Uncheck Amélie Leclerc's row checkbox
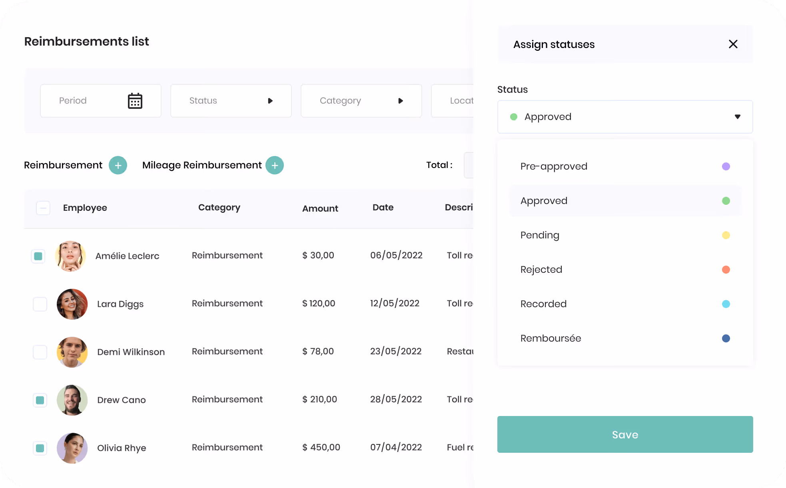 (x=38, y=256)
